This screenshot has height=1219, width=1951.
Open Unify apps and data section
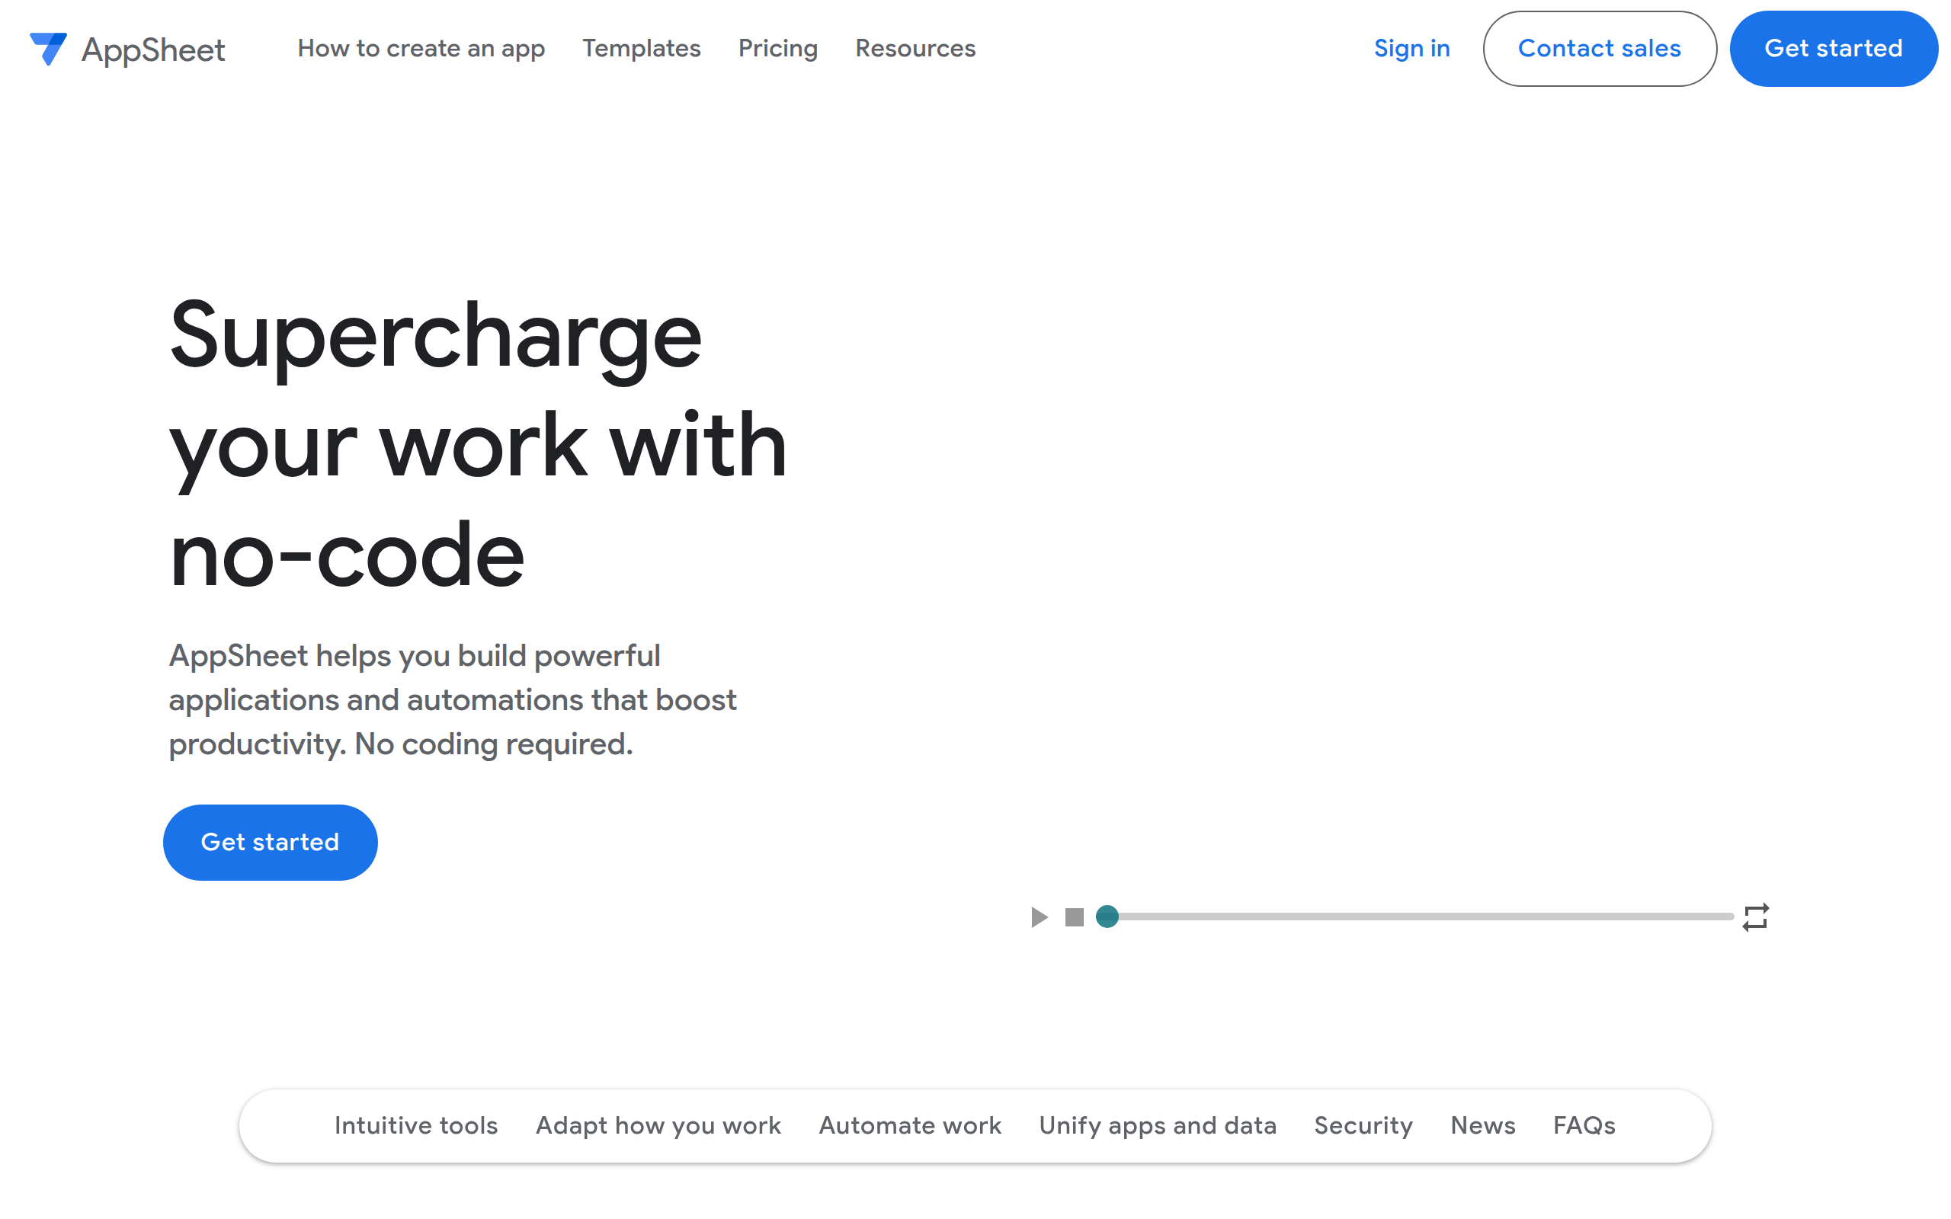(x=1157, y=1125)
